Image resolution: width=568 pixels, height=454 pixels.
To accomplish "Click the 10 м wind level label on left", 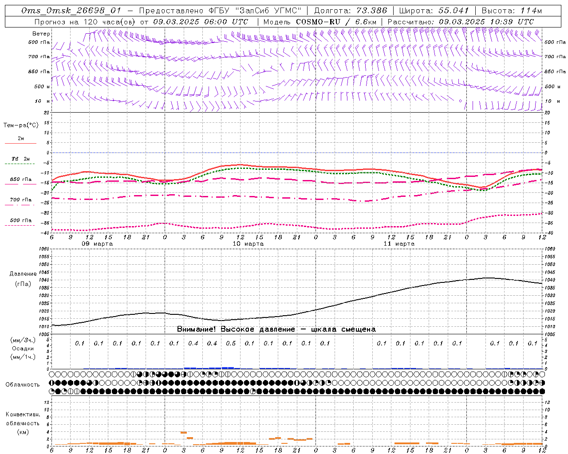I will tap(43, 101).
